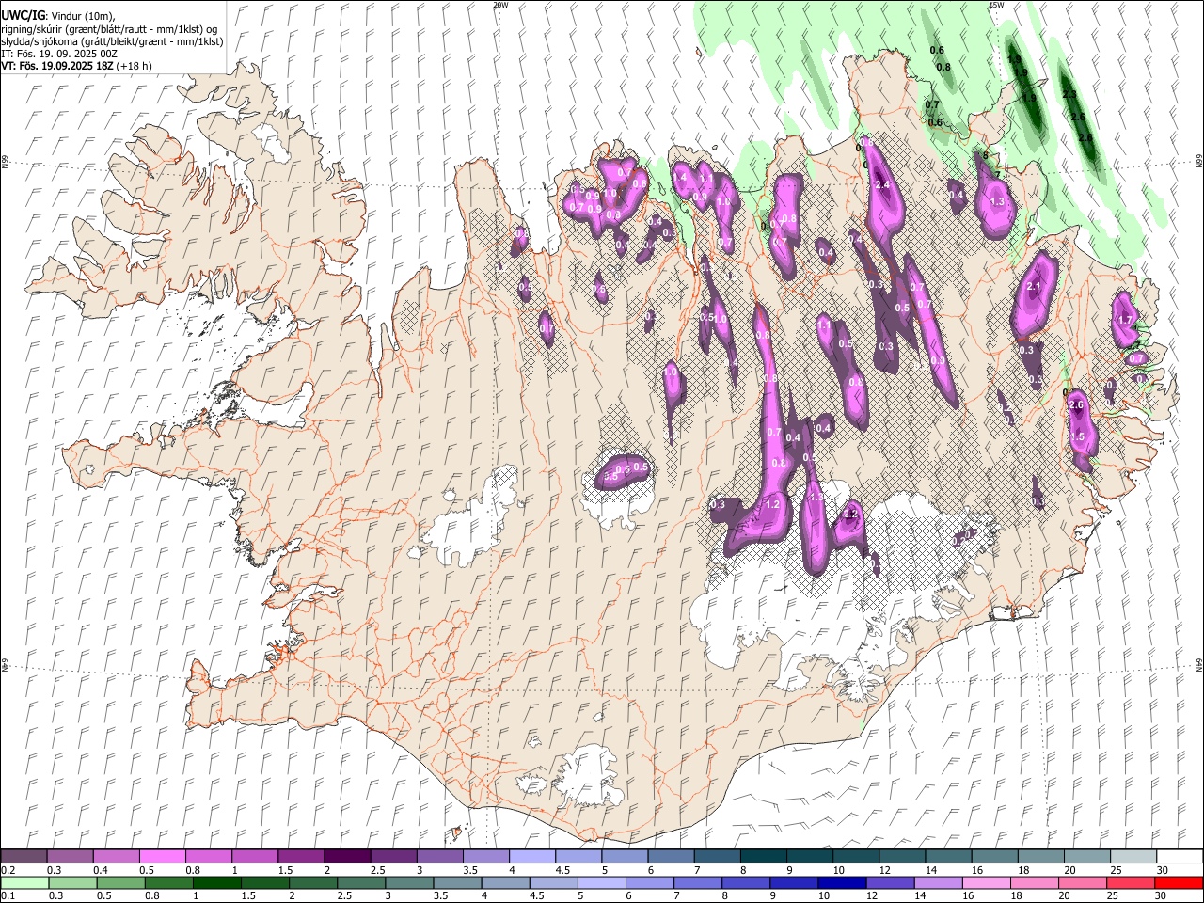The width and height of the screenshot is (1204, 903).
Task: Select the "2.1" snowfall value on the map
Action: point(1035,286)
